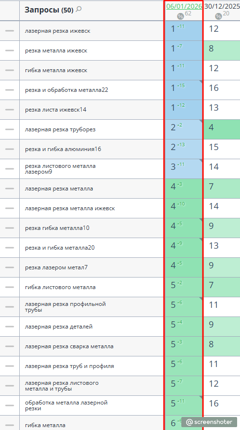This screenshot has height=430, width=240.
Task: Click position cell 1 for резка листа ижевск14
Action: 184,110
